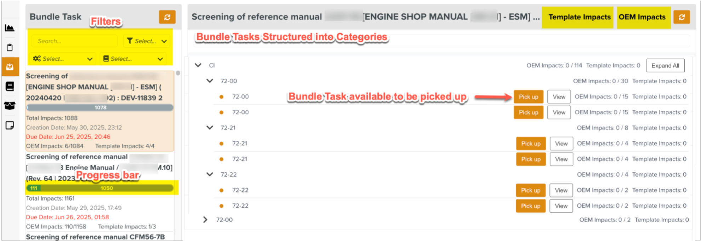The height and width of the screenshot is (241, 701).
Task: Click the Expand All button
Action: 665,66
